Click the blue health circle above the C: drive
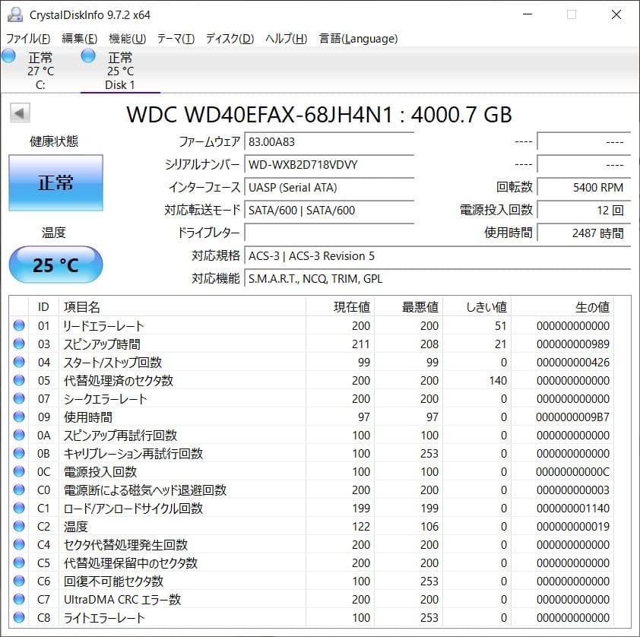 [8, 55]
